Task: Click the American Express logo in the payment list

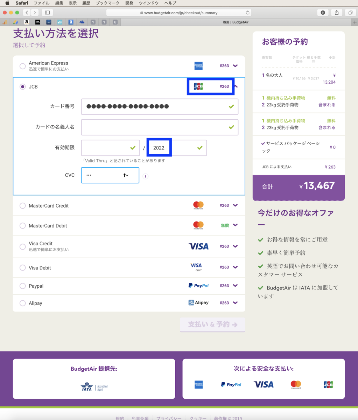Action: pyautogui.click(x=198, y=66)
